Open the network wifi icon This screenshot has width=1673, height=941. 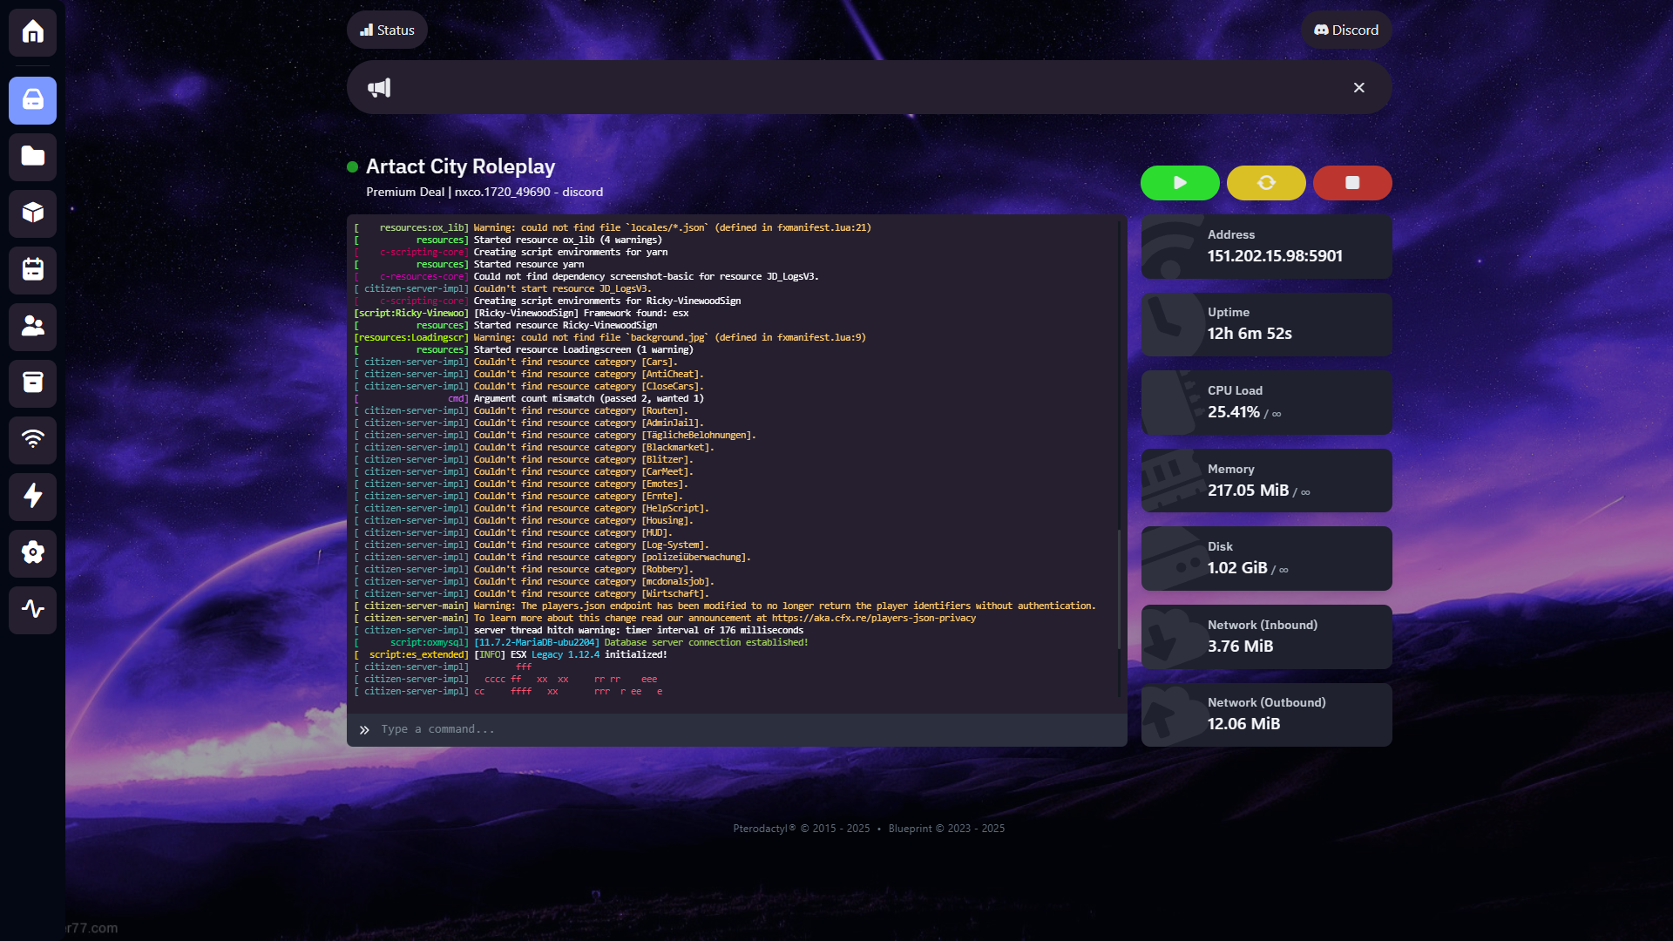pyautogui.click(x=33, y=439)
